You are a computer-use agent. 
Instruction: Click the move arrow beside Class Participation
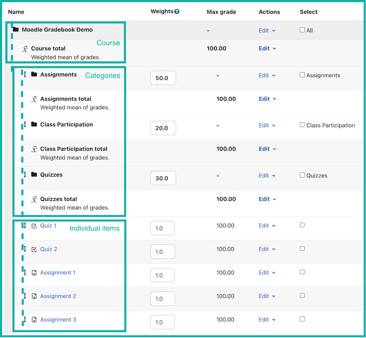point(25,124)
